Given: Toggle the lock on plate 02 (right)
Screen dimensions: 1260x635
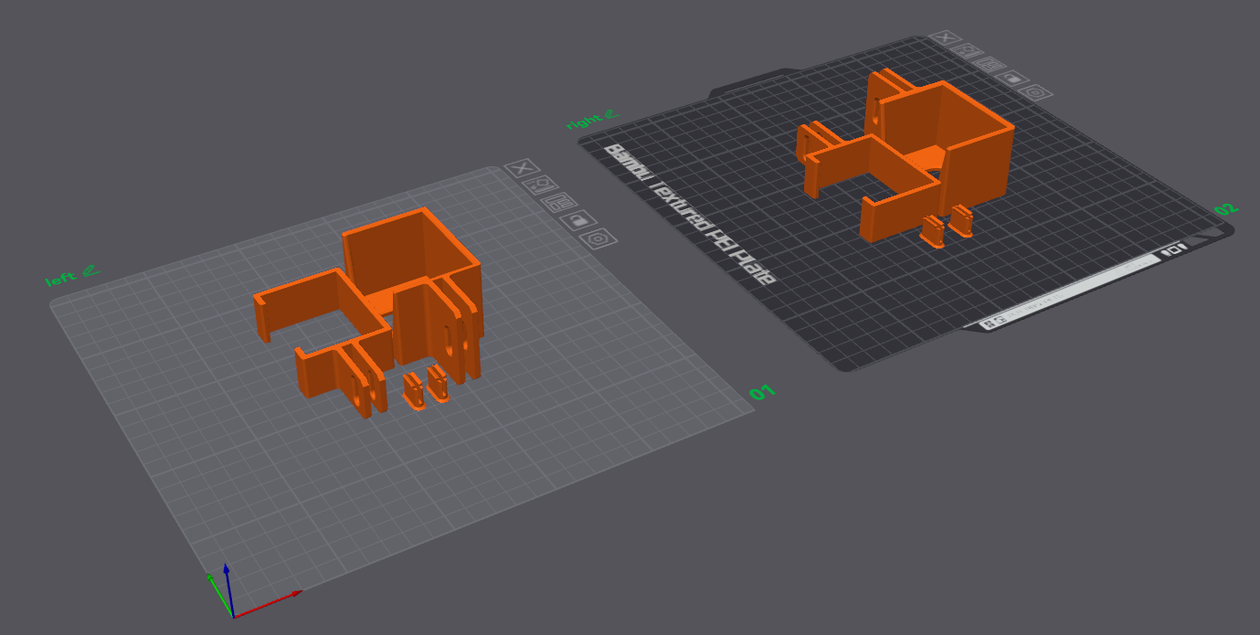Looking at the screenshot, I should pos(1013,79).
